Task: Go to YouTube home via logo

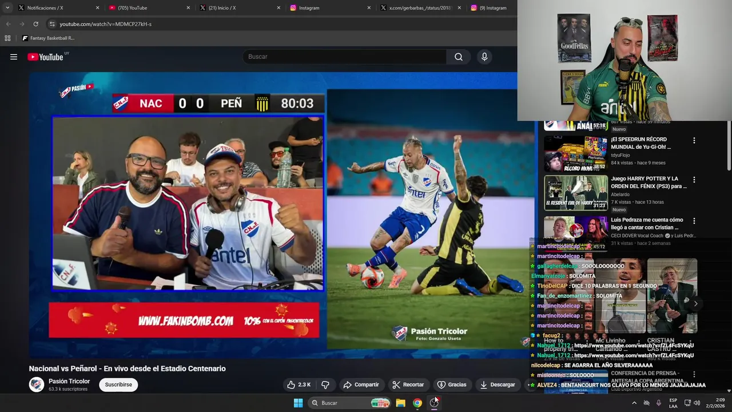Action: coord(45,57)
